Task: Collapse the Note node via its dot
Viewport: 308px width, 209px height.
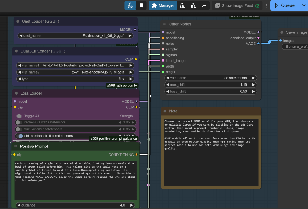Action: 165,111
